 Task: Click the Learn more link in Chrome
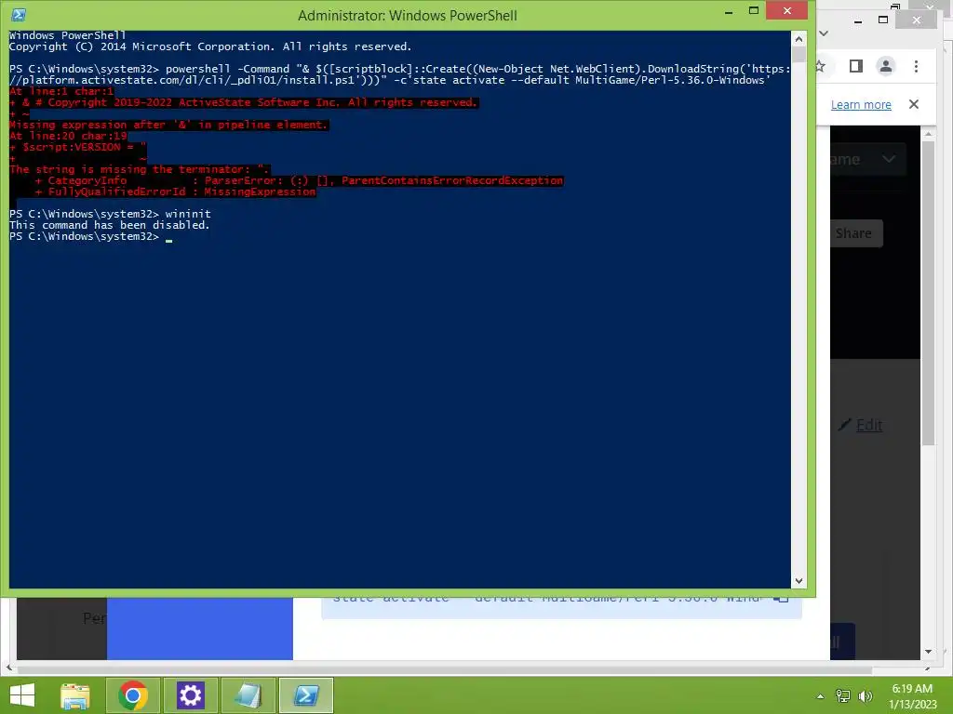[x=861, y=104]
